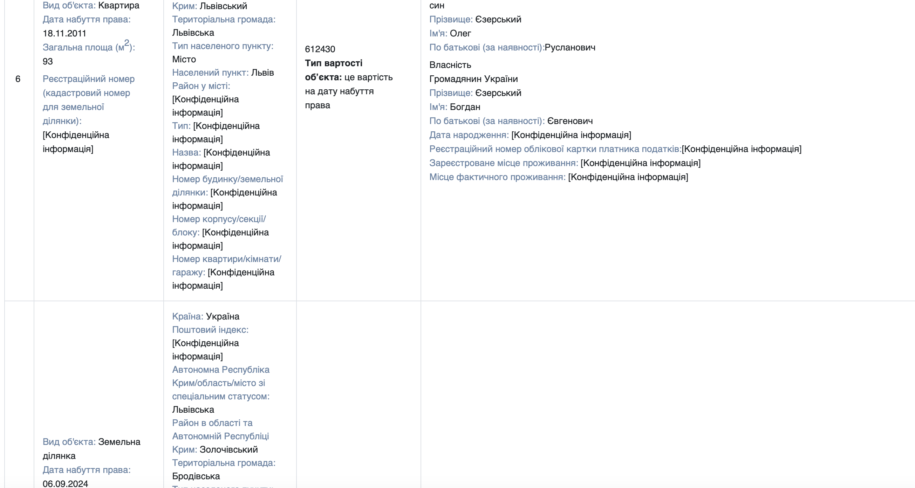Click the Дата народження label
This screenshot has height=488, width=915.
pos(469,135)
